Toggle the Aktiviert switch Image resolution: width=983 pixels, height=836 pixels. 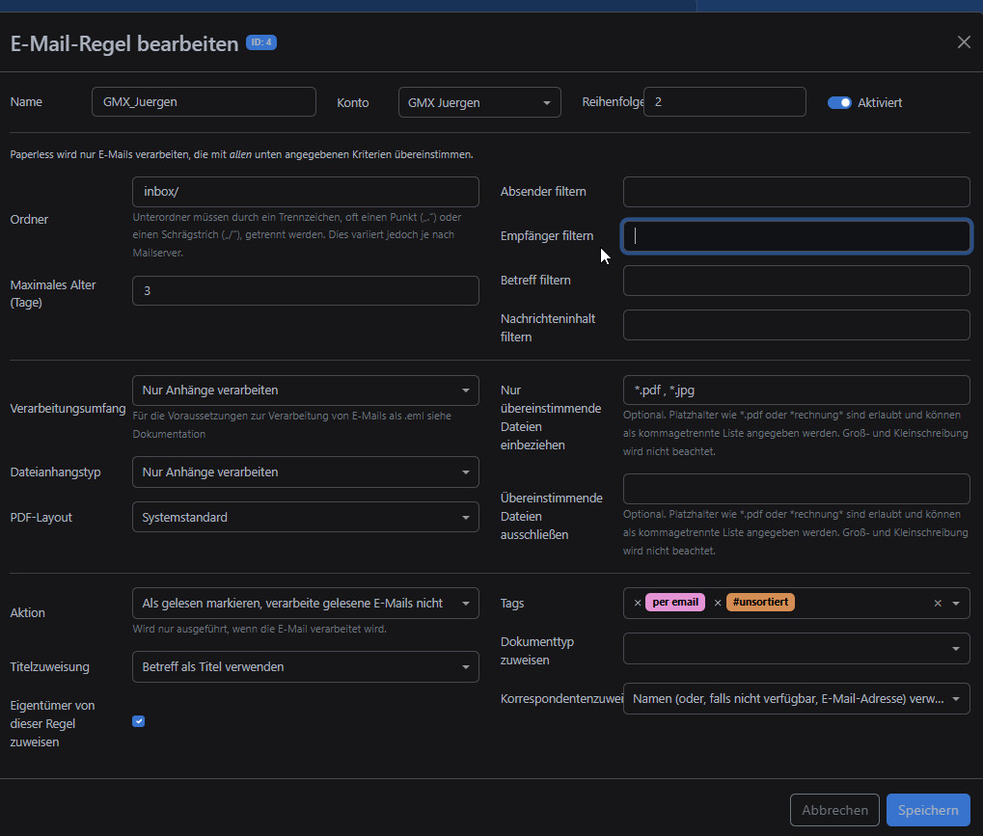839,102
